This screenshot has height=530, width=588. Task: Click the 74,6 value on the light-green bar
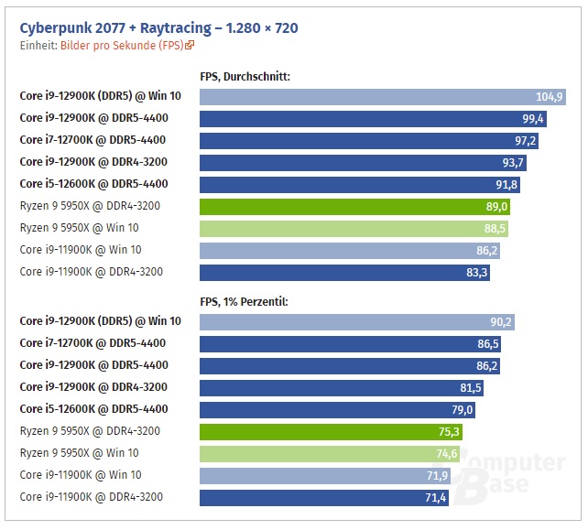coord(447,454)
